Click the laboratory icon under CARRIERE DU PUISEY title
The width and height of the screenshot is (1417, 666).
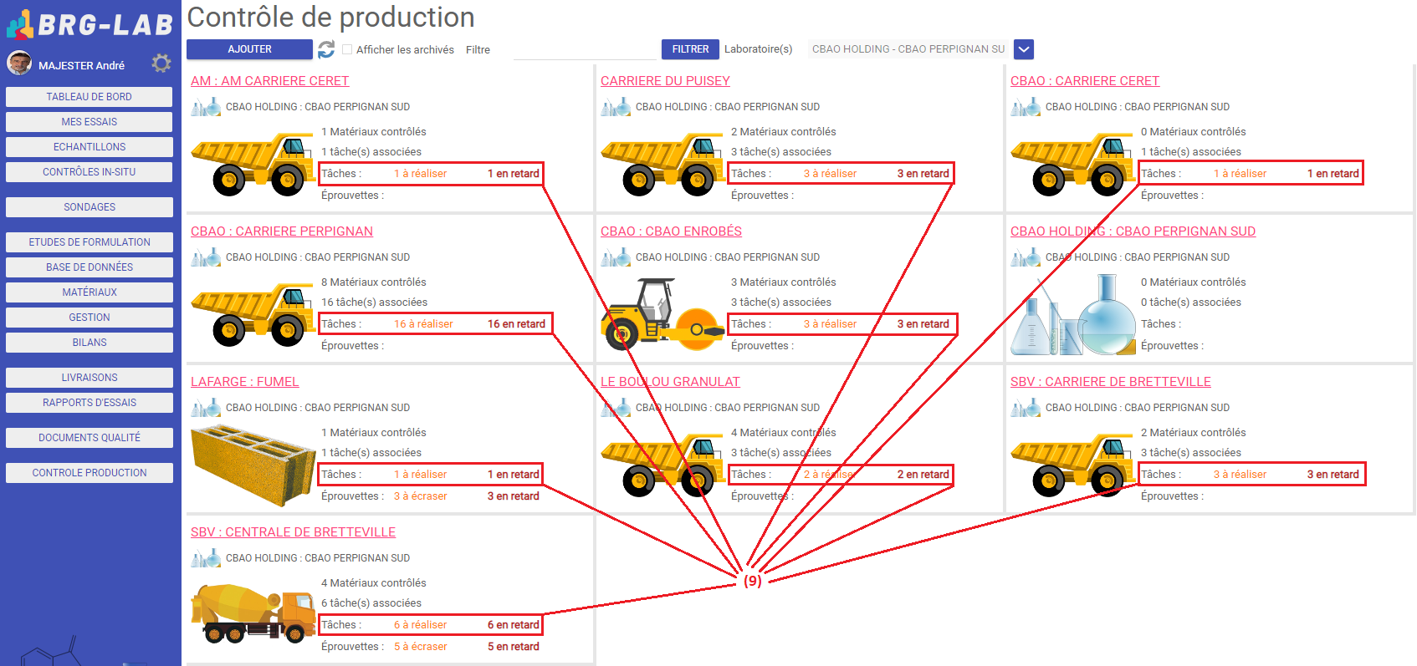point(616,107)
